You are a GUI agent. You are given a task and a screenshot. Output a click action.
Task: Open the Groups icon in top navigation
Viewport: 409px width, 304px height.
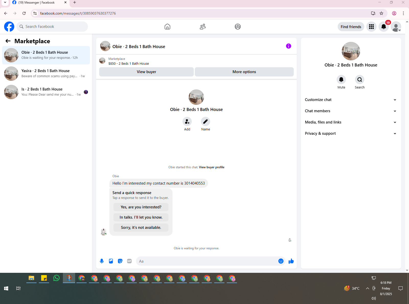[238, 27]
